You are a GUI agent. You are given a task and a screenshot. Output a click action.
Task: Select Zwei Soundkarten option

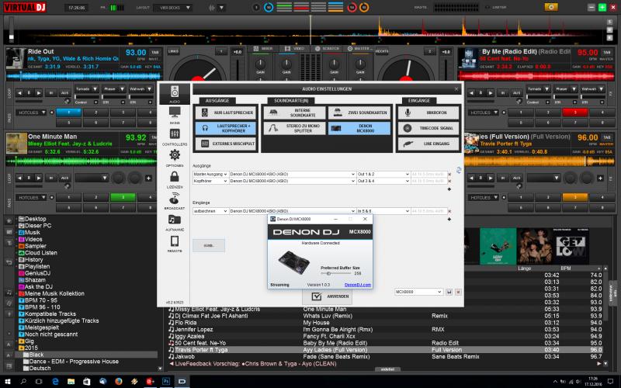click(x=359, y=113)
